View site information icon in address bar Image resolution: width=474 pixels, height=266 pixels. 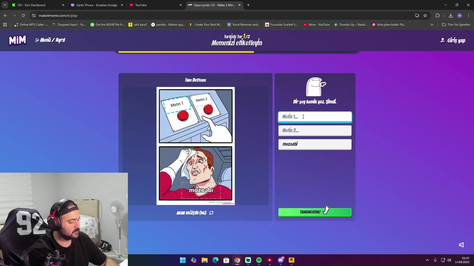click(34, 16)
